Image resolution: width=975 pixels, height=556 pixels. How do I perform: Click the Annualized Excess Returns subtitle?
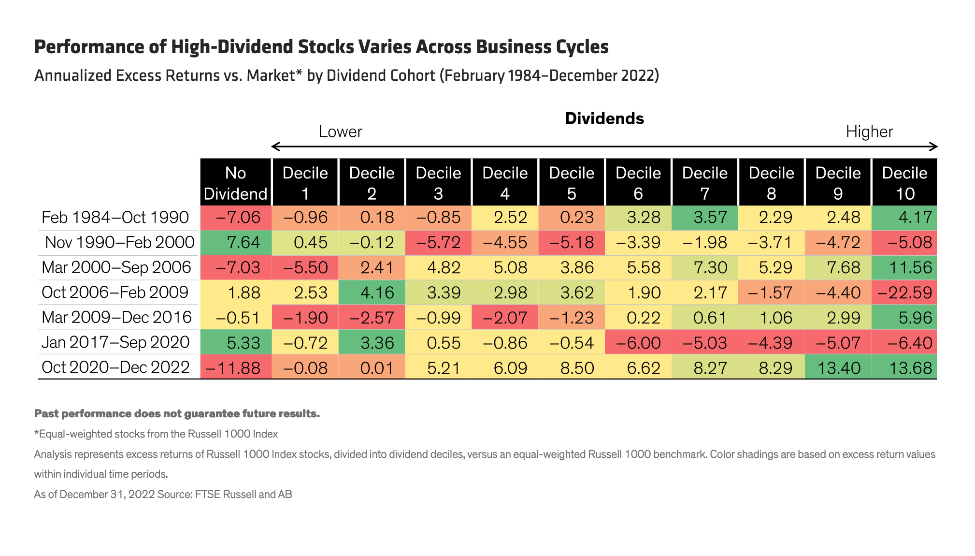click(x=346, y=75)
